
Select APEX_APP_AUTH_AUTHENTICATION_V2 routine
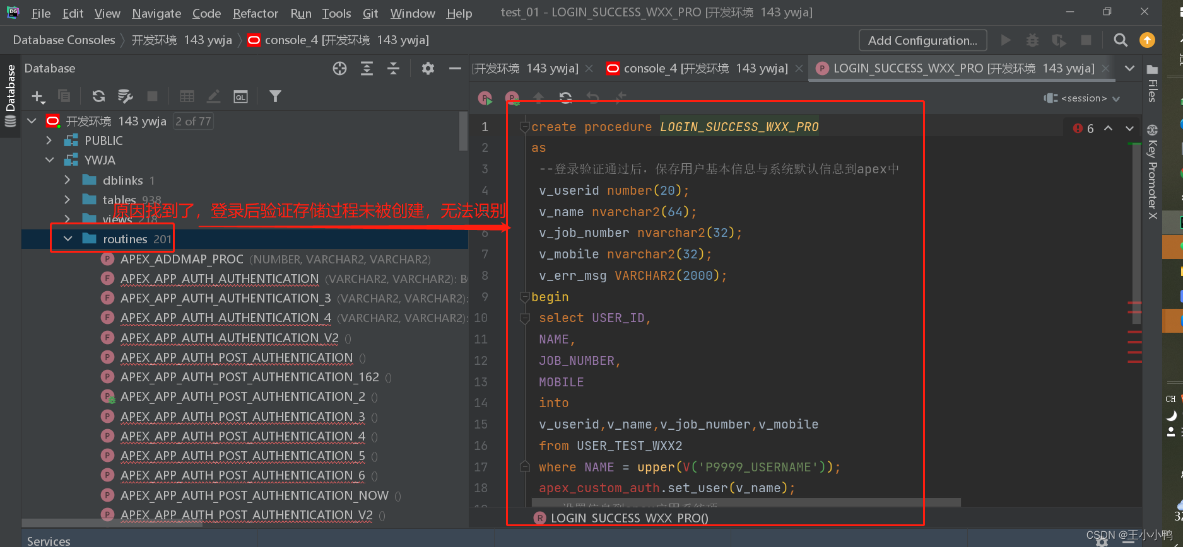point(229,338)
